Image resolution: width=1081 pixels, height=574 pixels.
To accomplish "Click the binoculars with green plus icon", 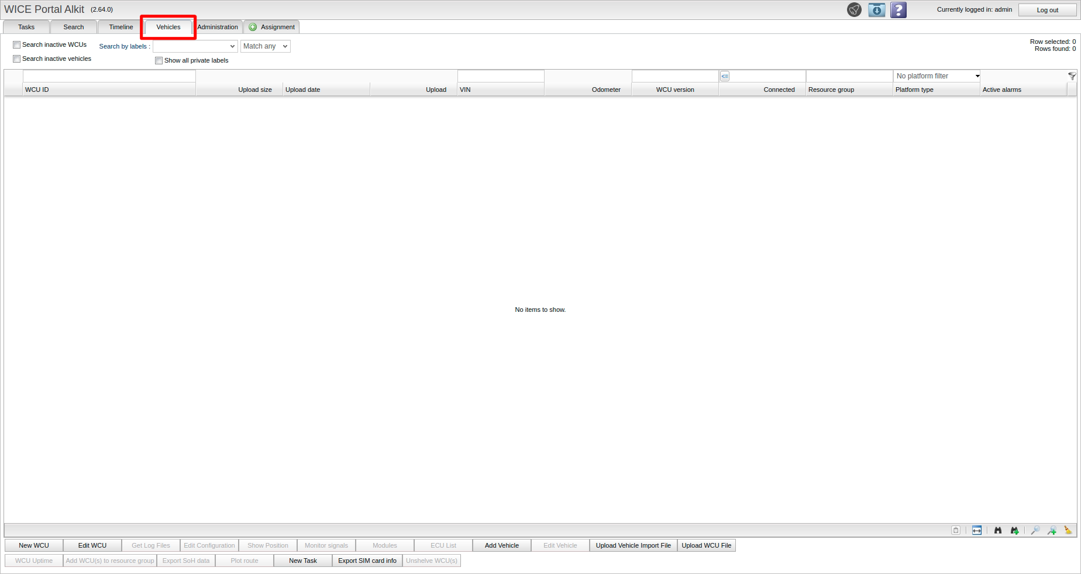I will coord(1014,530).
